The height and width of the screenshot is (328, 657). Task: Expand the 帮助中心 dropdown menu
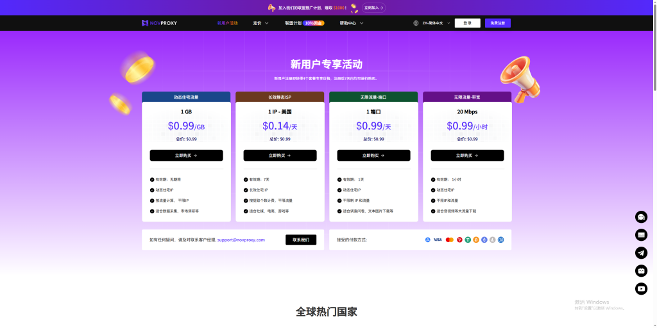pos(352,23)
